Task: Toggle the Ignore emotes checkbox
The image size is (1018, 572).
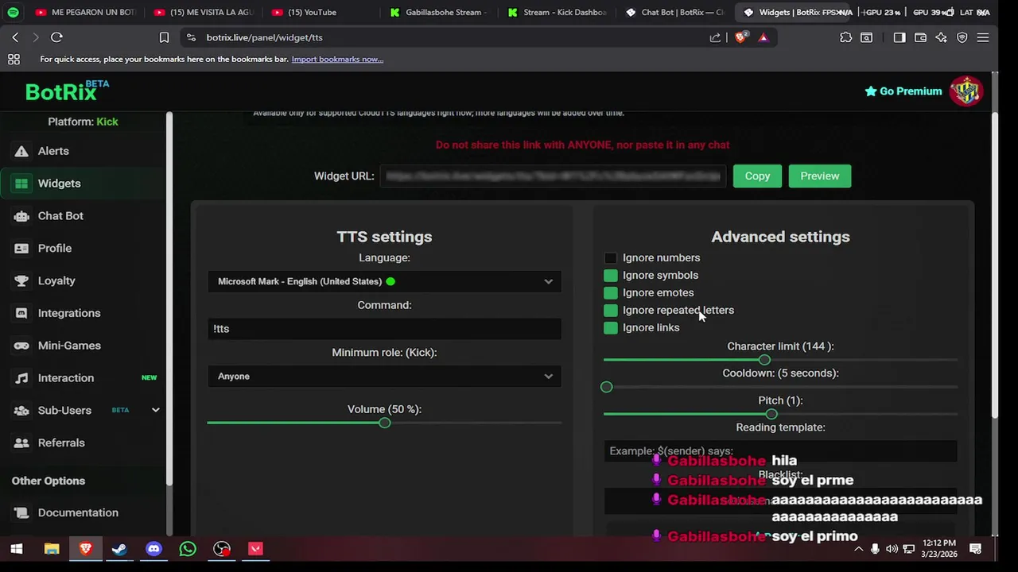Action: (610, 293)
